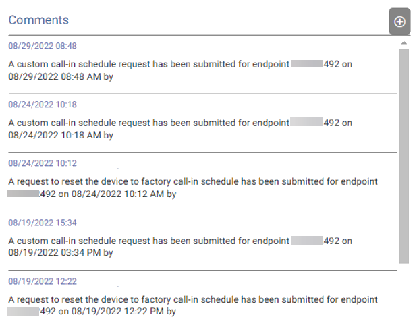417x323 pixels.
Task: Click the redacted endpoint number in first comment
Action: tap(306, 64)
